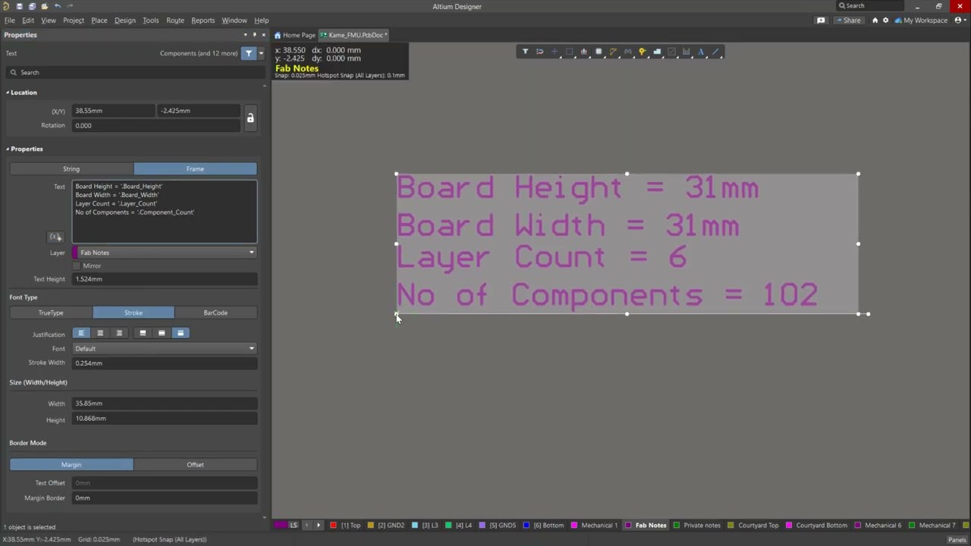Collapse the Location section
This screenshot has width=971, height=546.
[x=8, y=93]
